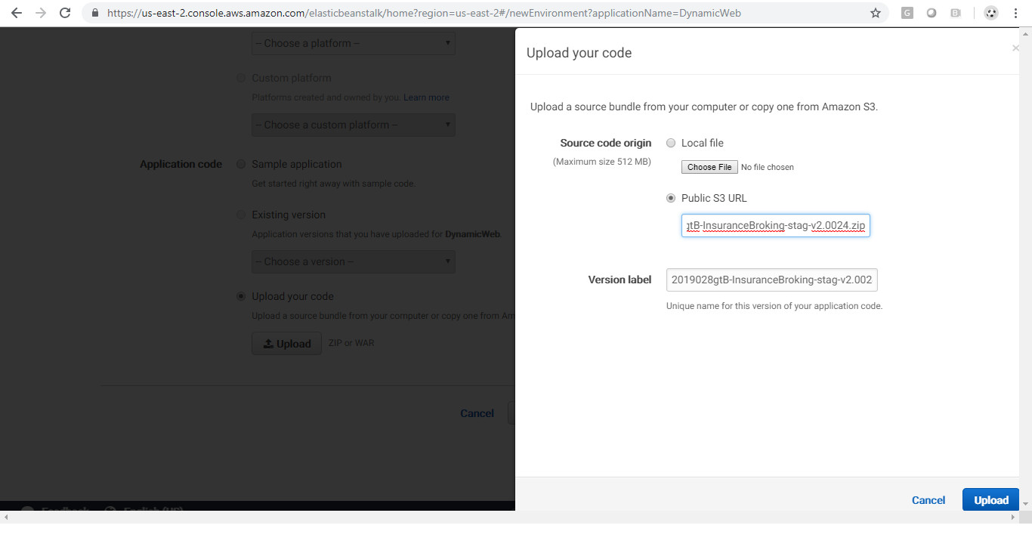Expand the Choose a version dropdown
Screen dimensions: 1032x550
[353, 261]
